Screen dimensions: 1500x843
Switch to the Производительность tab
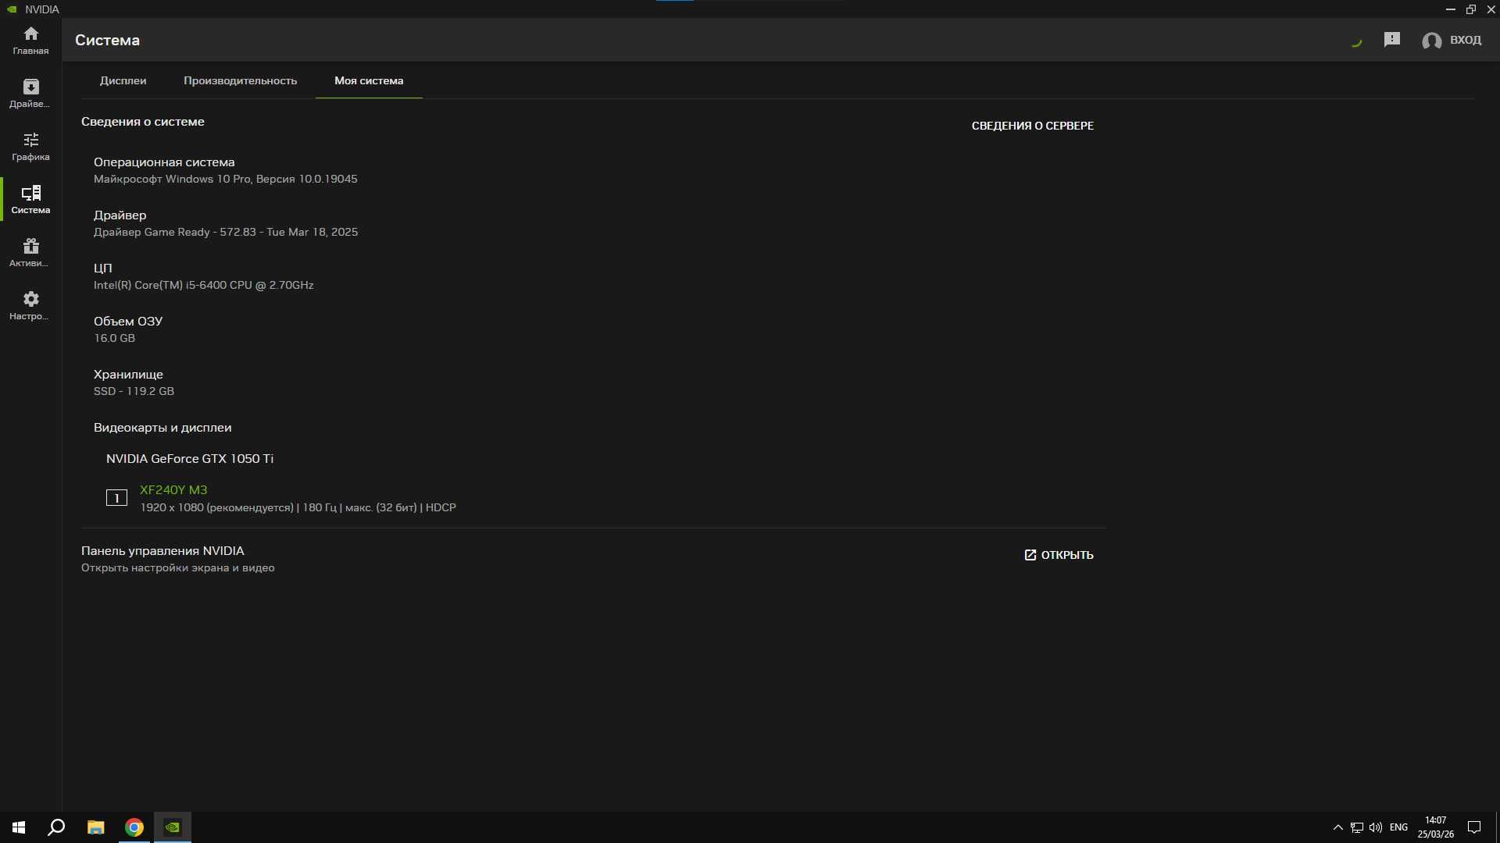[x=240, y=80]
